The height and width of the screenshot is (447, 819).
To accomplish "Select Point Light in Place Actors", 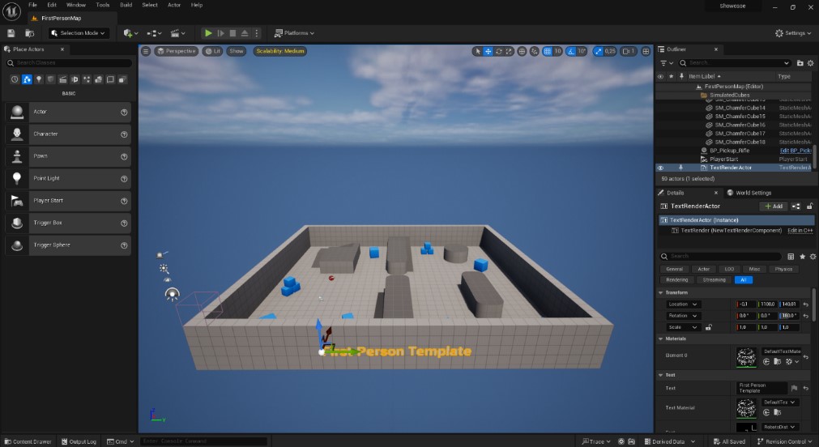I will click(x=68, y=179).
